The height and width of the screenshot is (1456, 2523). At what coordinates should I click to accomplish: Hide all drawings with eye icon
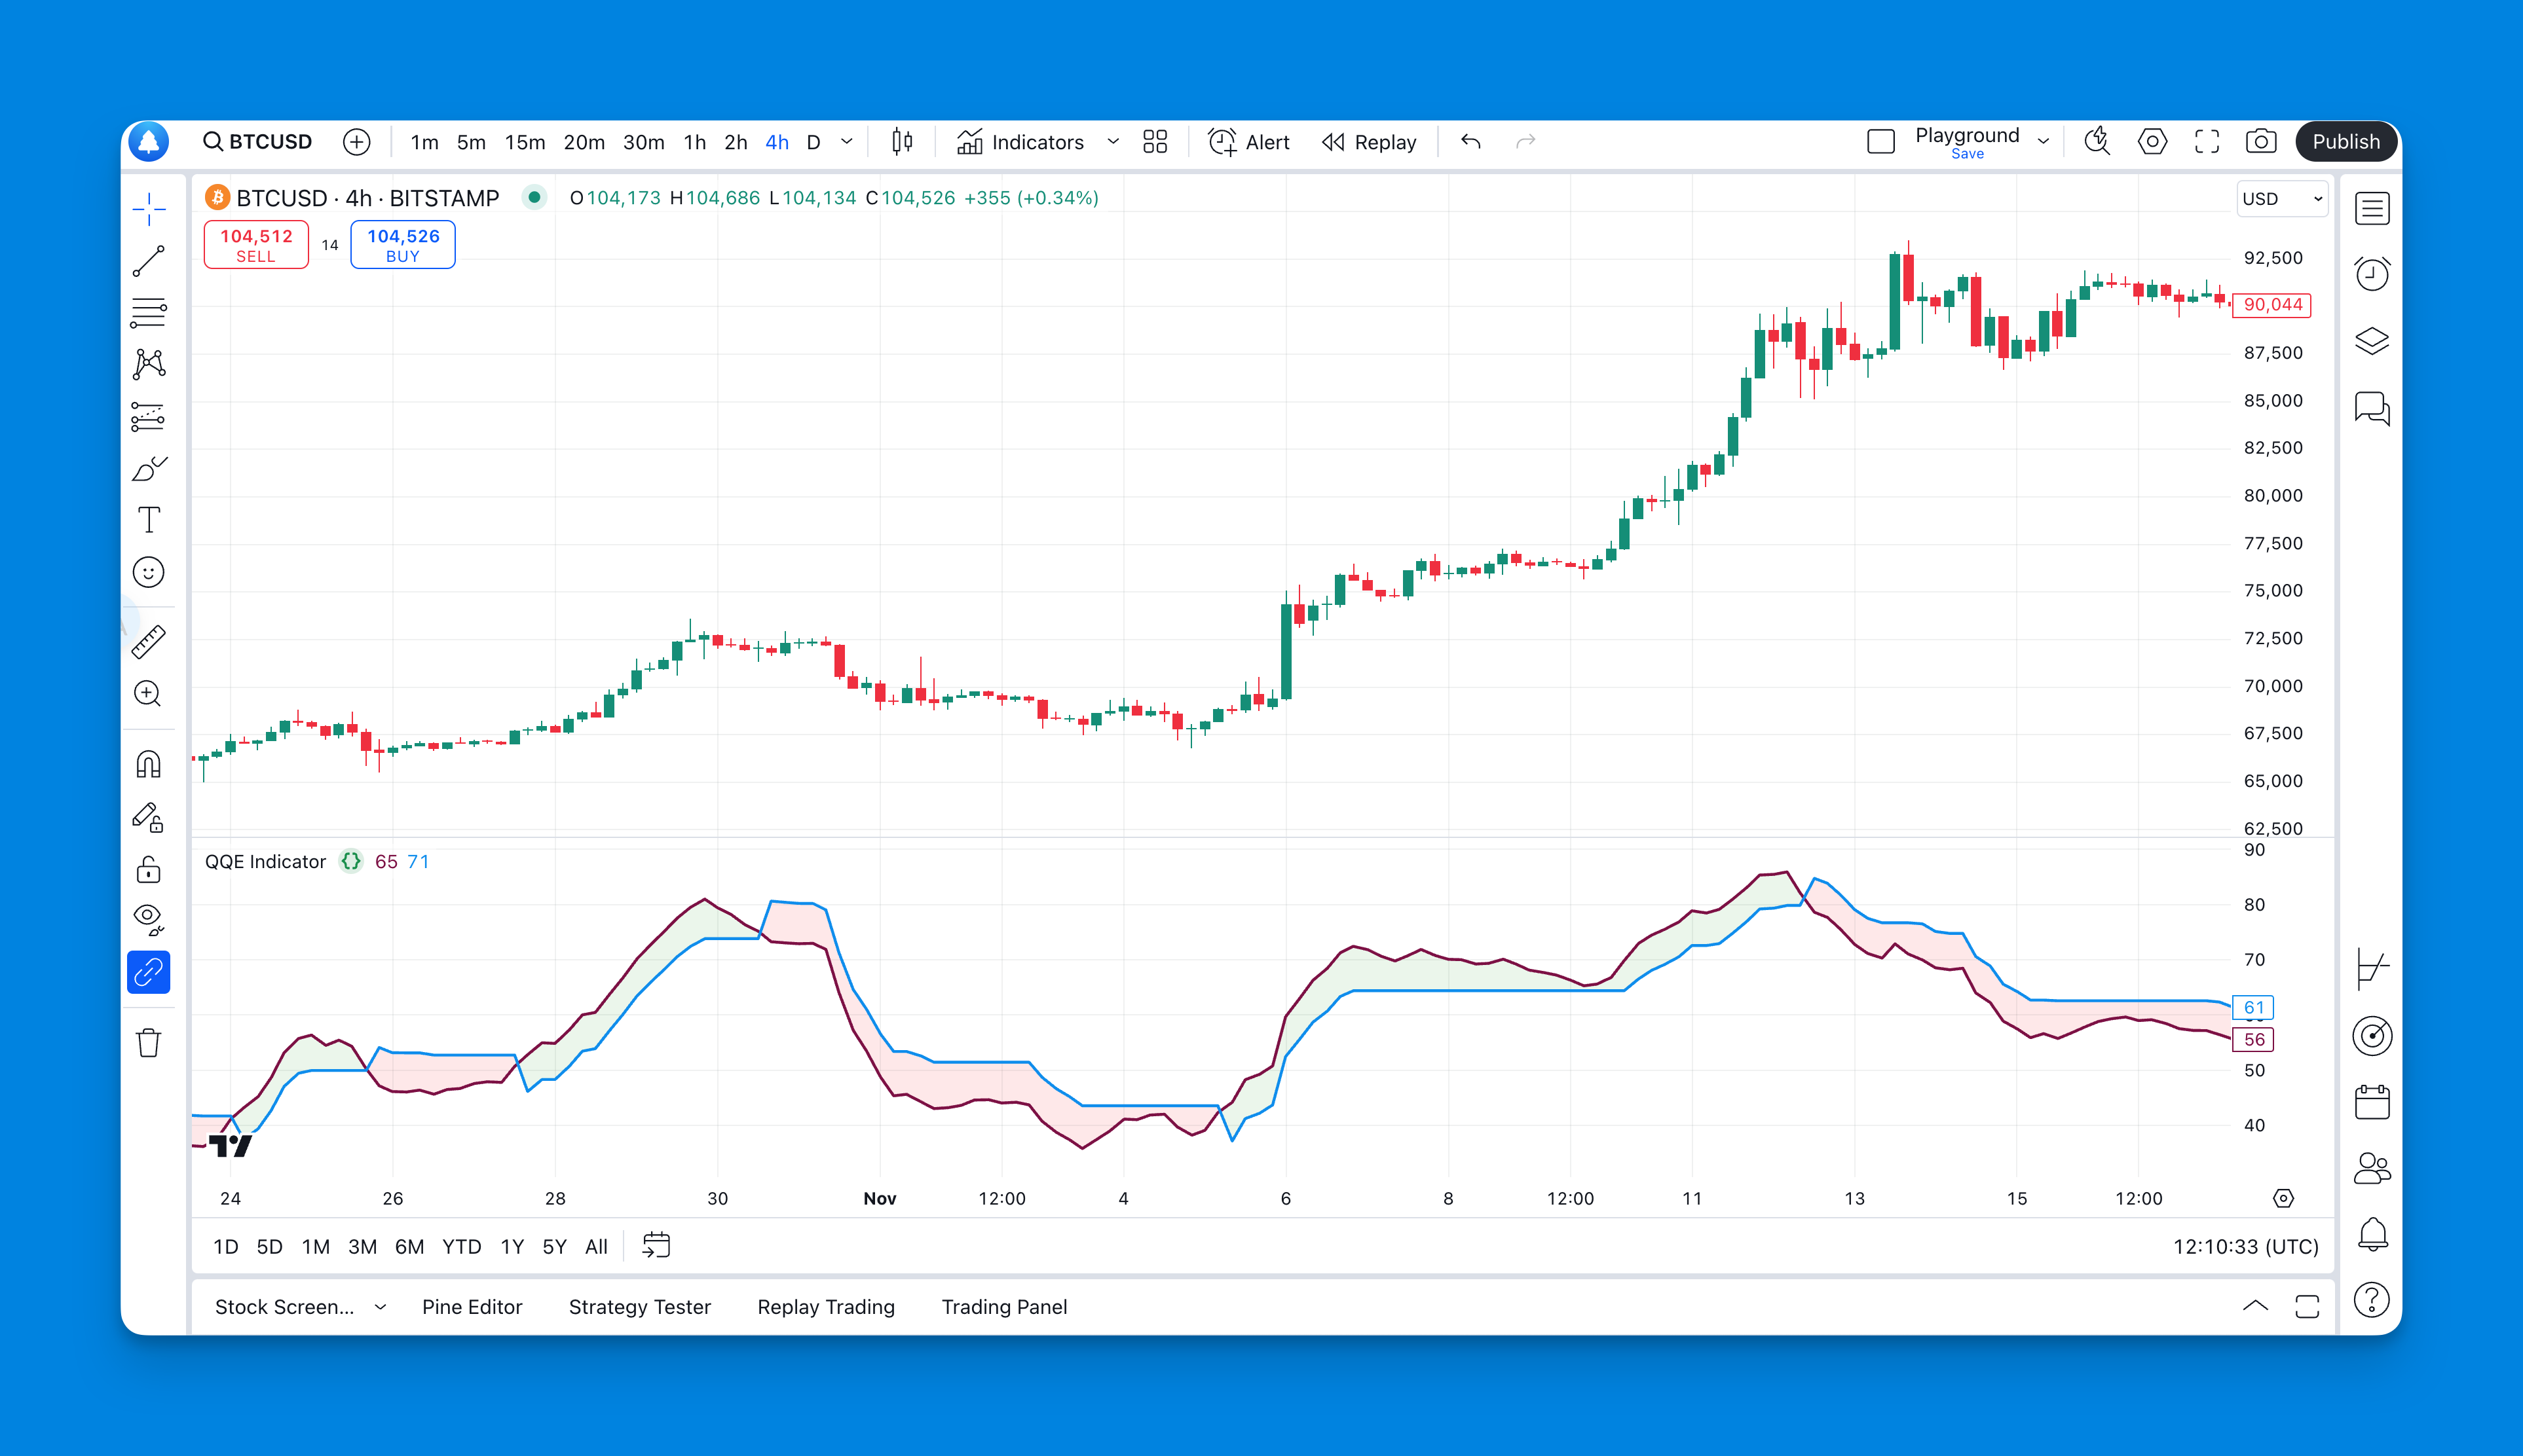pos(149,920)
